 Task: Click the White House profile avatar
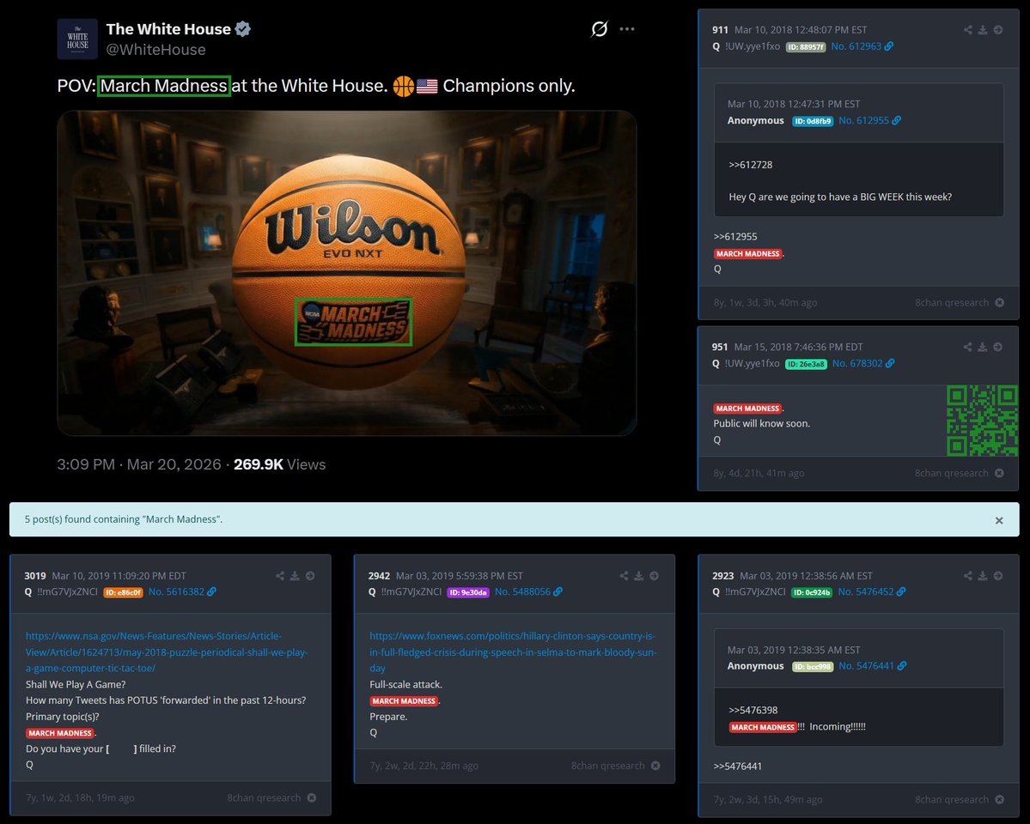[x=77, y=39]
